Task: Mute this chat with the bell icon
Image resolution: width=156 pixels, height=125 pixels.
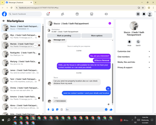Action: coord(129,42)
